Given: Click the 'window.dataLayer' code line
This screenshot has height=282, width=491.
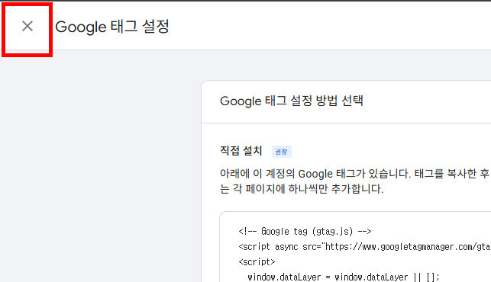Looking at the screenshot, I should pyautogui.click(x=344, y=277).
